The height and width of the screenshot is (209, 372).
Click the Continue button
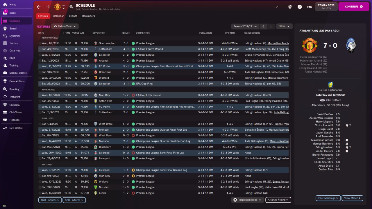354,7
